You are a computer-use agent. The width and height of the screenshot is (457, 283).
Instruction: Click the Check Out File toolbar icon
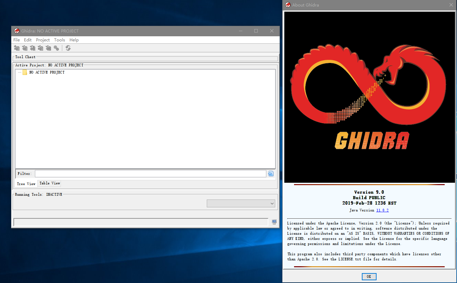(x=25, y=48)
